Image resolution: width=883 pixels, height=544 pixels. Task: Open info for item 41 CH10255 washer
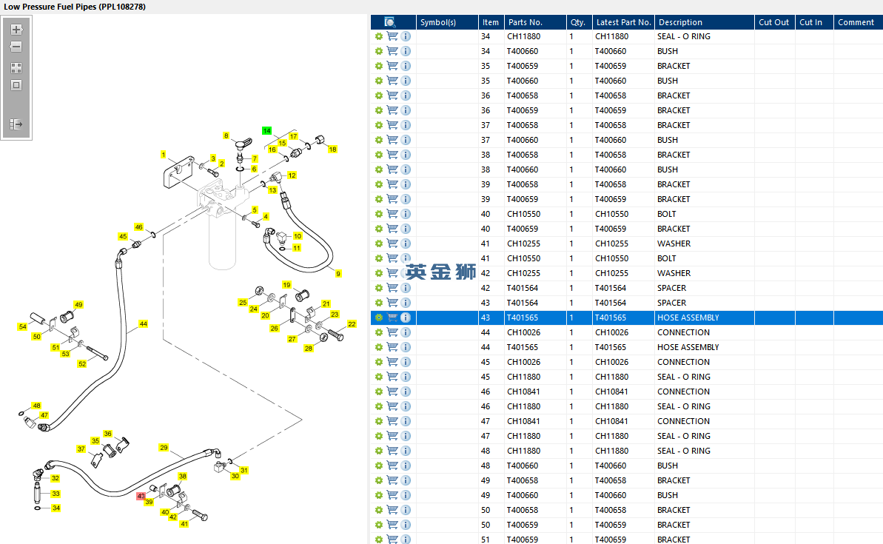point(406,244)
